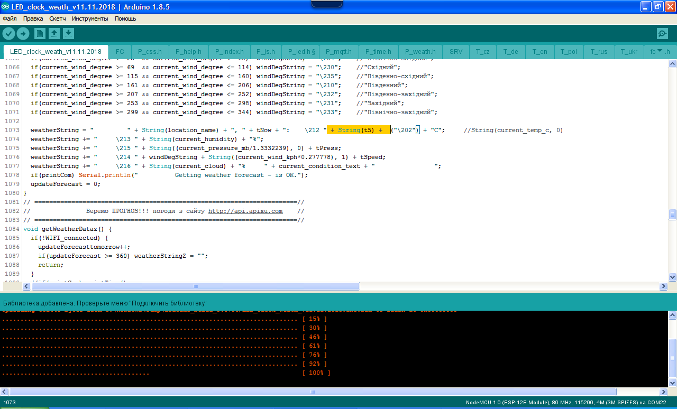This screenshot has height=409, width=677.
Task: Click the Verify sketch checkmark icon
Action: pyautogui.click(x=8, y=33)
